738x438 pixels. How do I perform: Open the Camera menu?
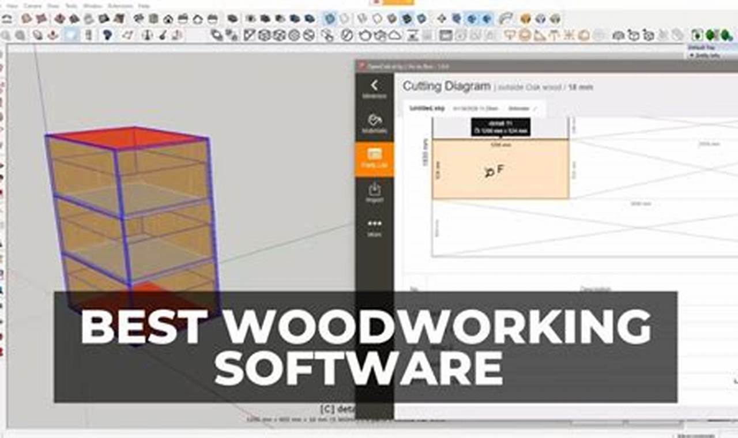point(32,6)
